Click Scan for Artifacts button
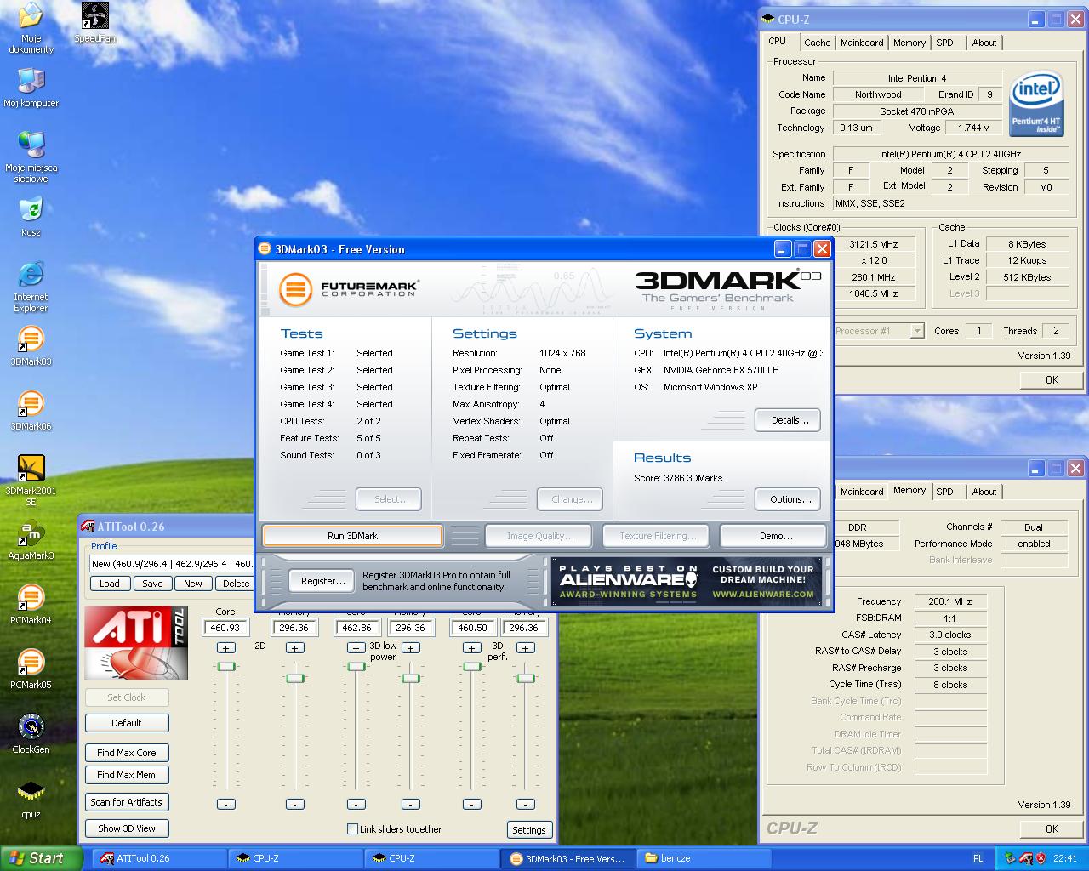Screen dimensions: 1089x871 coord(127,802)
